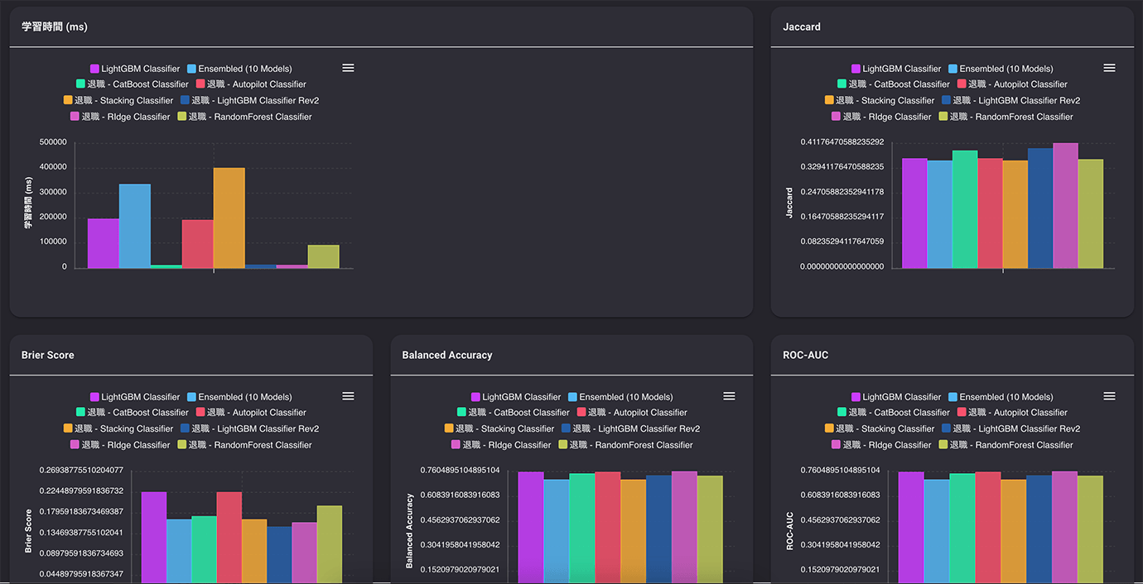1143x584 pixels.
Task: Toggle Ensembled (10 Models) in 学習時間 legend
Action: tap(239, 69)
